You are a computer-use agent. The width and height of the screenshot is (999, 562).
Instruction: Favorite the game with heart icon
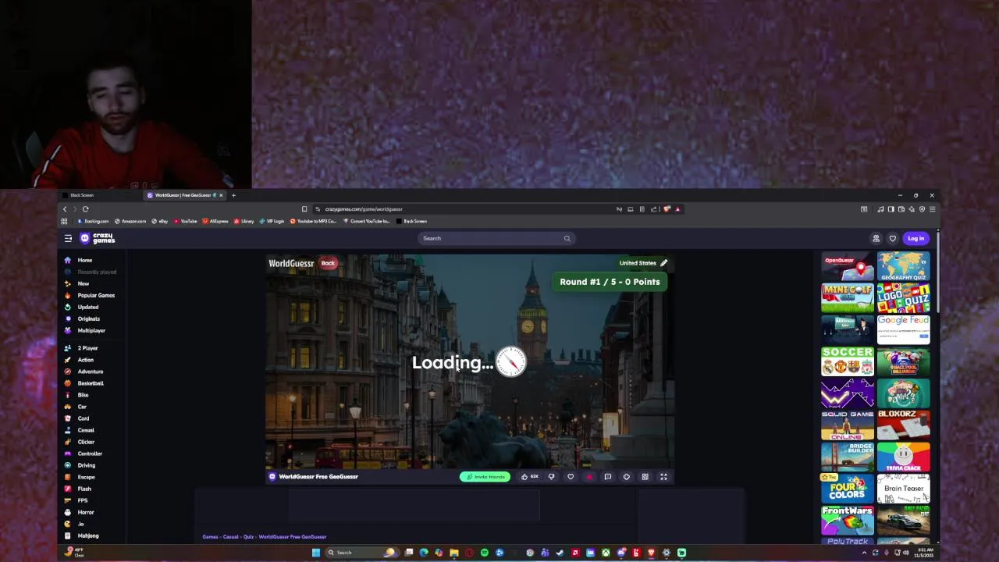pyautogui.click(x=571, y=476)
